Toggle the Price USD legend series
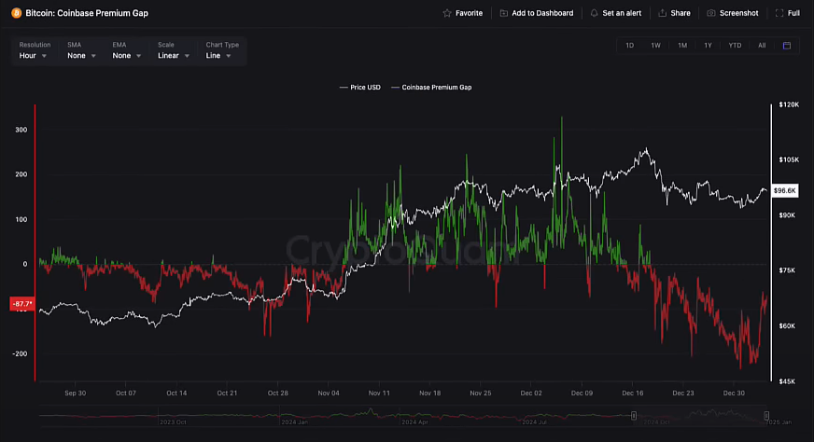 (358, 87)
